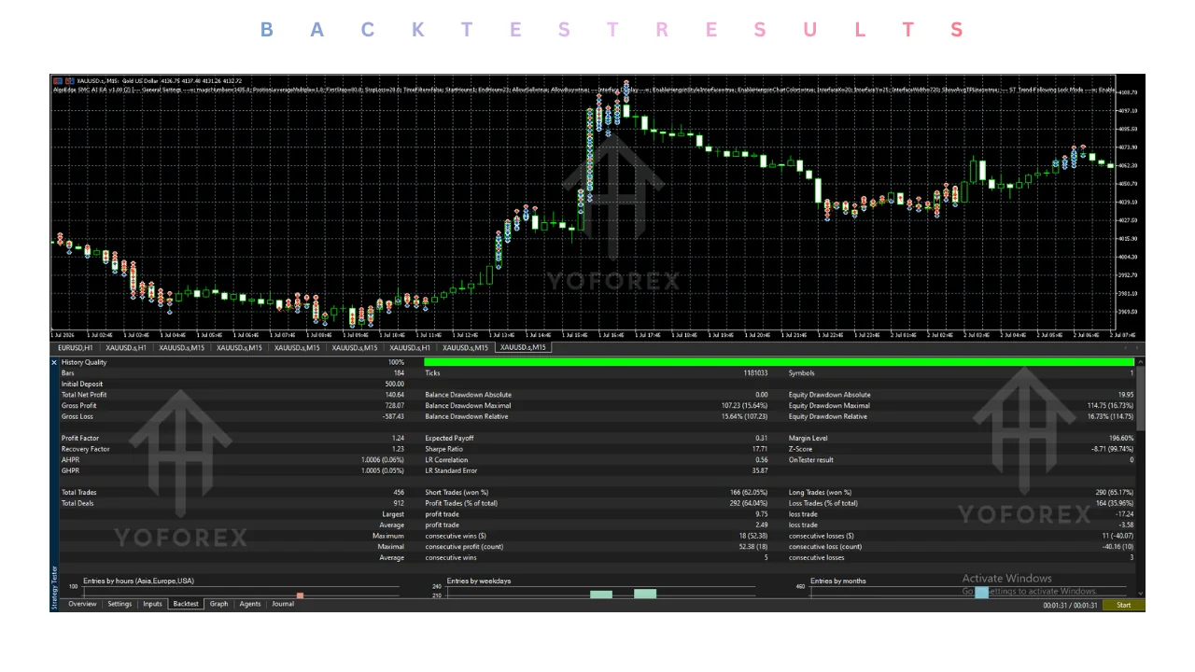Click the Sharpe Ratio value 17.71
1195x672 pixels.
(x=759, y=449)
